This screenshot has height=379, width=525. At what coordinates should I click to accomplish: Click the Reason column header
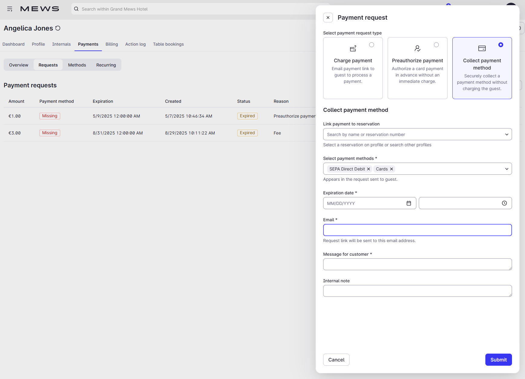click(x=281, y=101)
